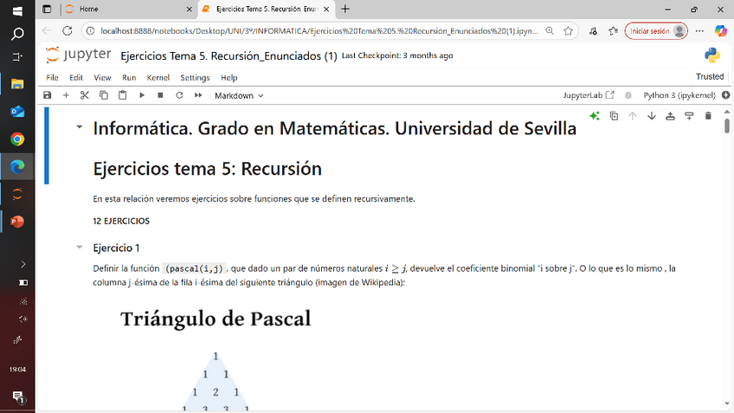Viewport: 734px width, 413px height.
Task: Click the kernel status circle indicator
Action: tap(726, 95)
